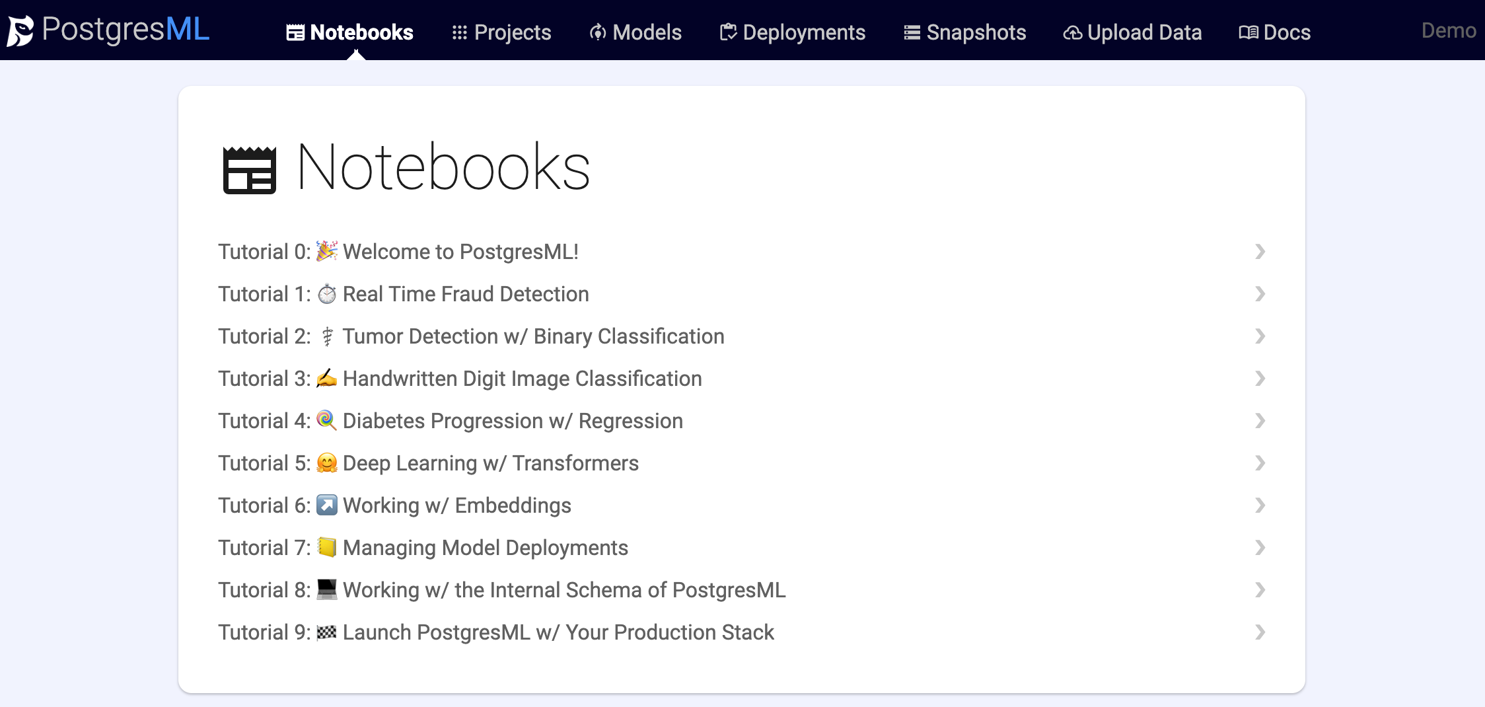The image size is (1485, 707).
Task: Click the PostgresML logo icon
Action: 20,31
